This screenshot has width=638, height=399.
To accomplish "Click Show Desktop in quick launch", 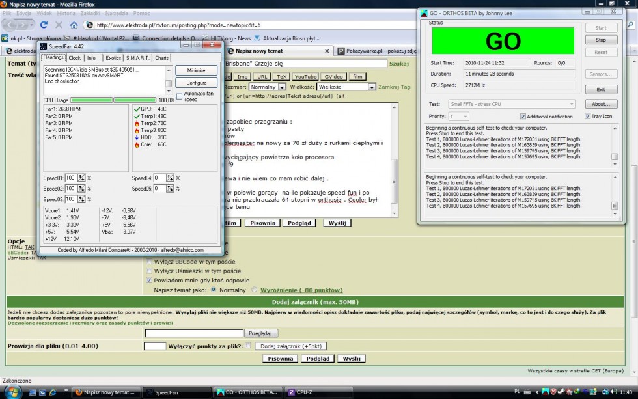I will pos(32,392).
